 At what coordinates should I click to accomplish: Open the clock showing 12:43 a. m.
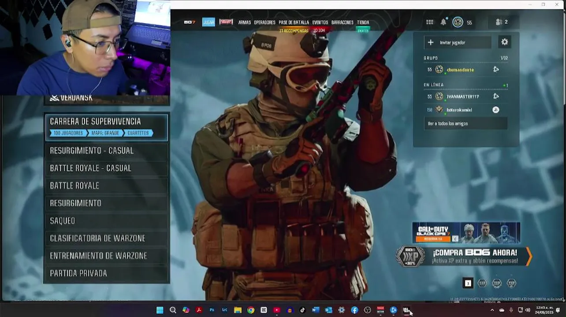(544, 310)
